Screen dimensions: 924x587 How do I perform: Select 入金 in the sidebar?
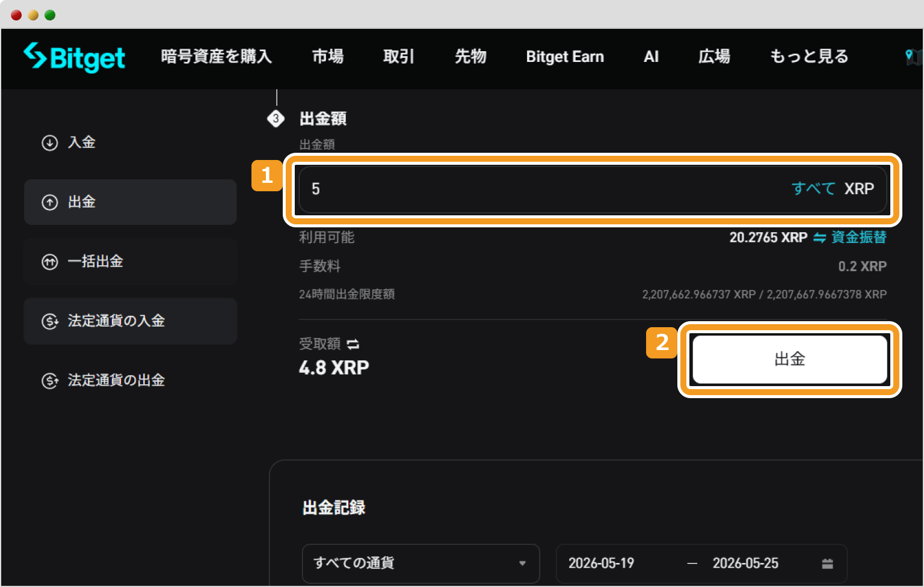pyautogui.click(x=130, y=143)
